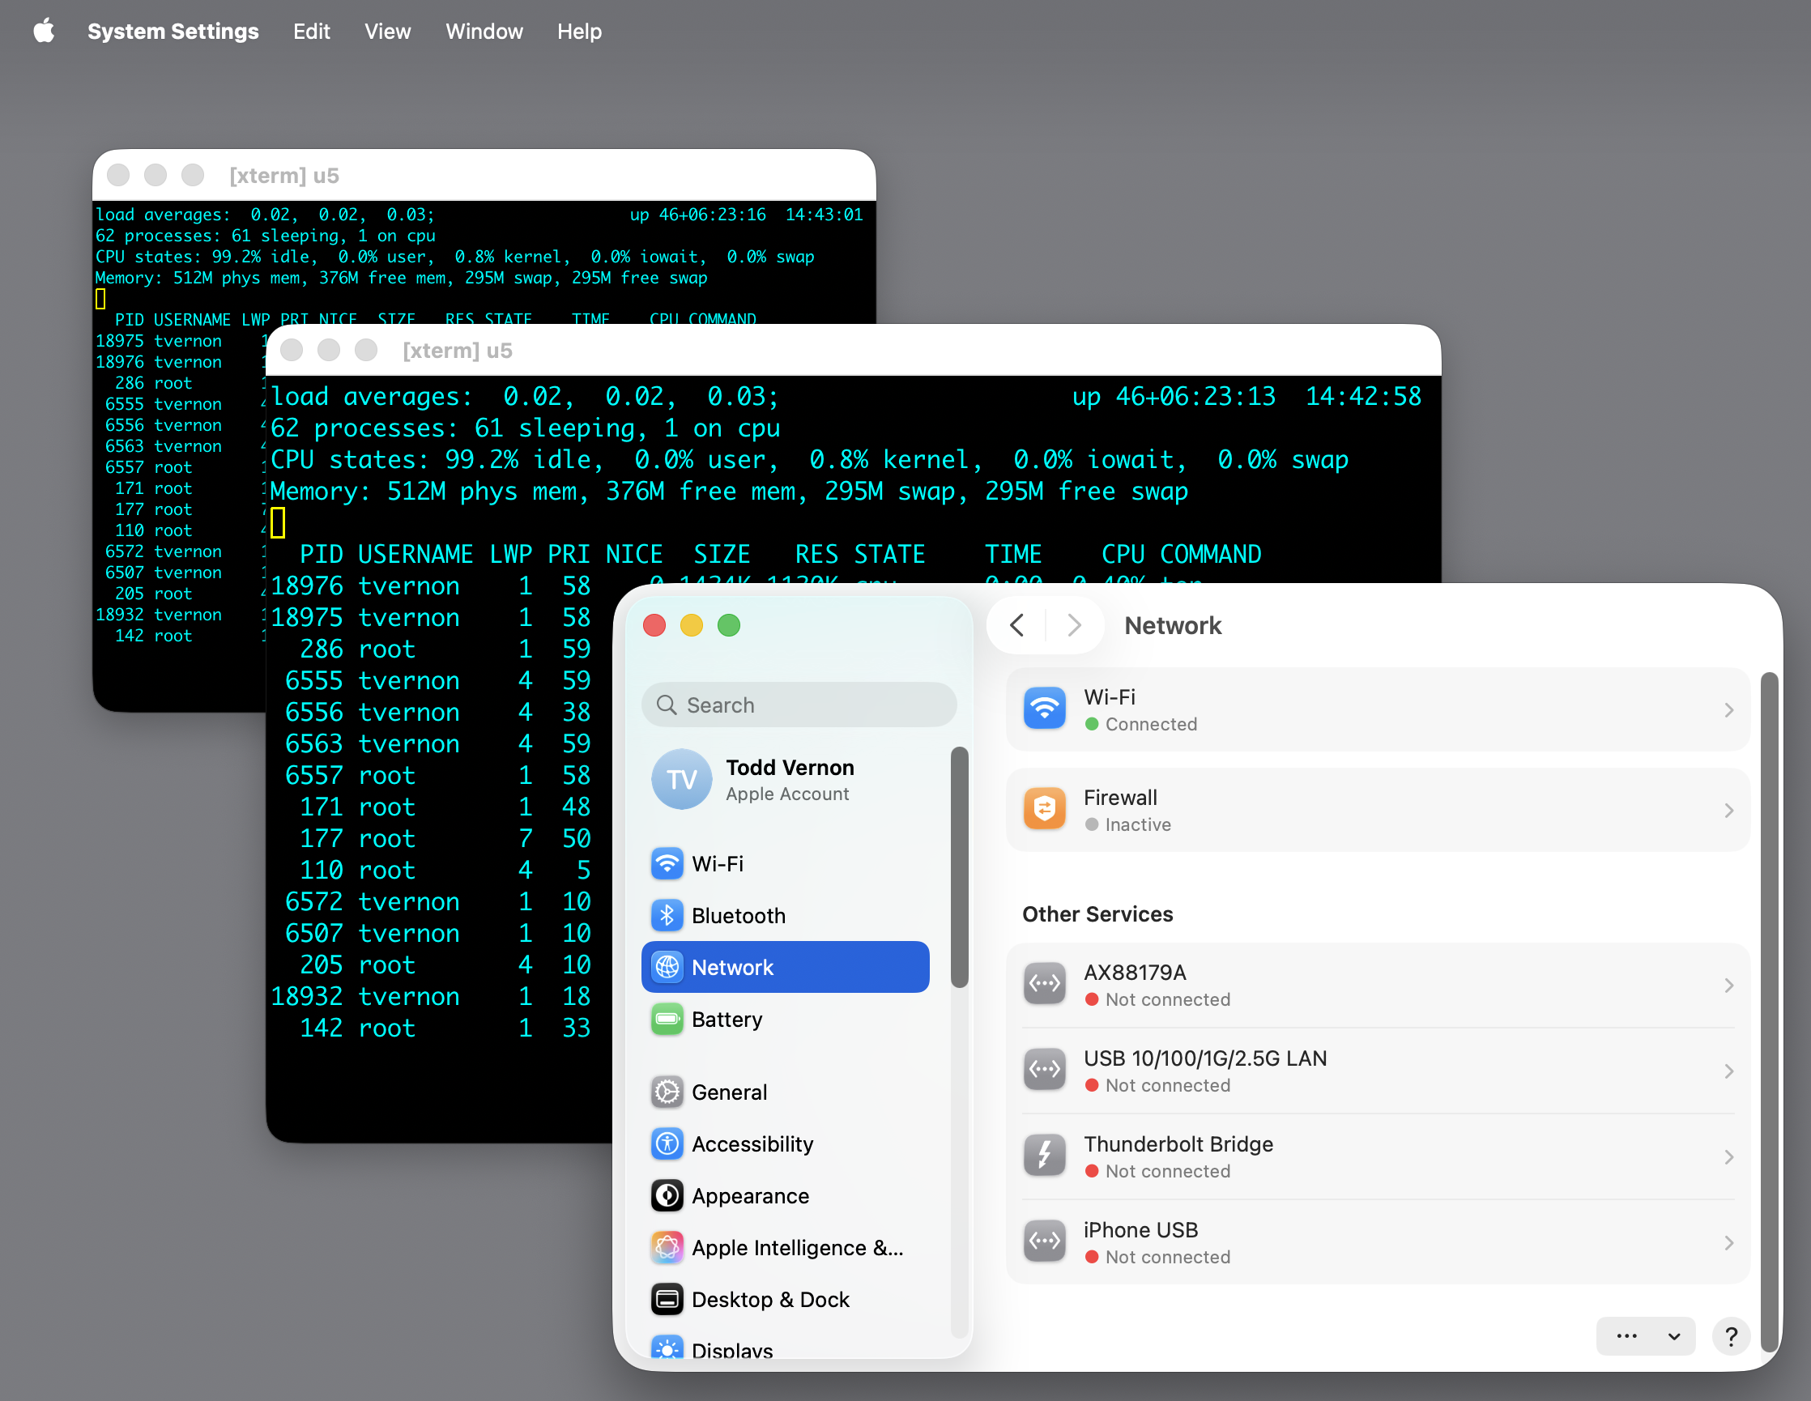Click the General gear sidebar icon
The width and height of the screenshot is (1811, 1401).
pos(667,1092)
